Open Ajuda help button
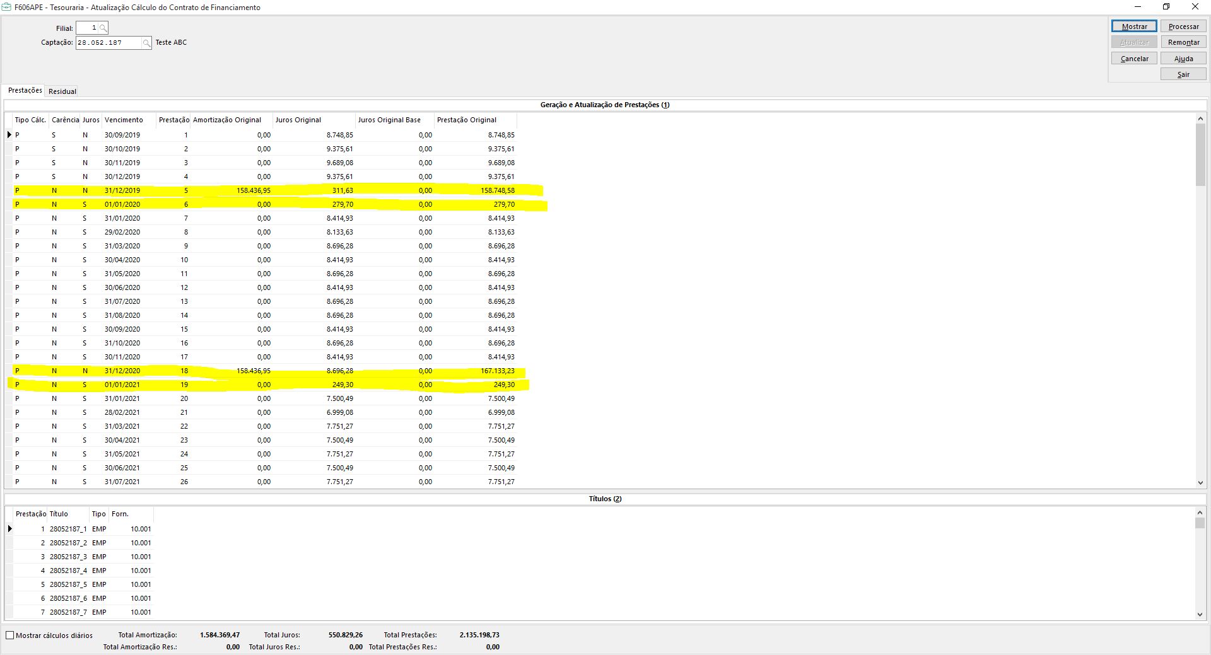The image size is (1211, 655). pos(1183,59)
